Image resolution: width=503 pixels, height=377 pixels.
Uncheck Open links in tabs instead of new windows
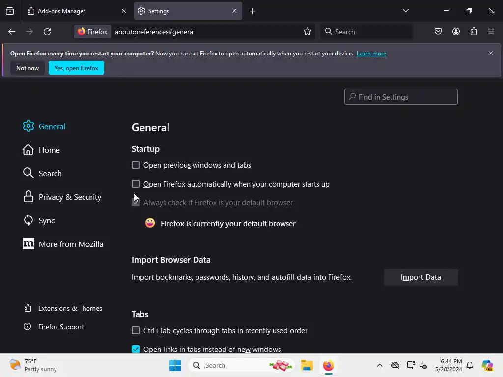(136, 349)
